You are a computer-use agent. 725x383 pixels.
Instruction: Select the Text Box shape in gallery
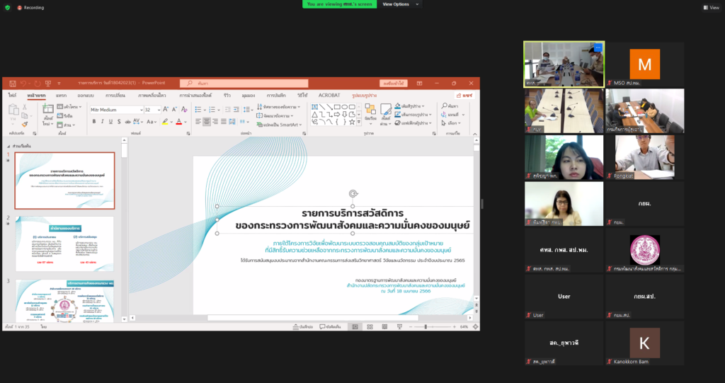[314, 107]
